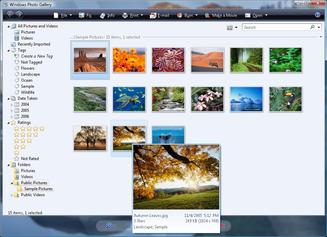Expand the 2005 date node
Image resolution: width=327 pixels, height=237 pixels.
click(x=12, y=110)
